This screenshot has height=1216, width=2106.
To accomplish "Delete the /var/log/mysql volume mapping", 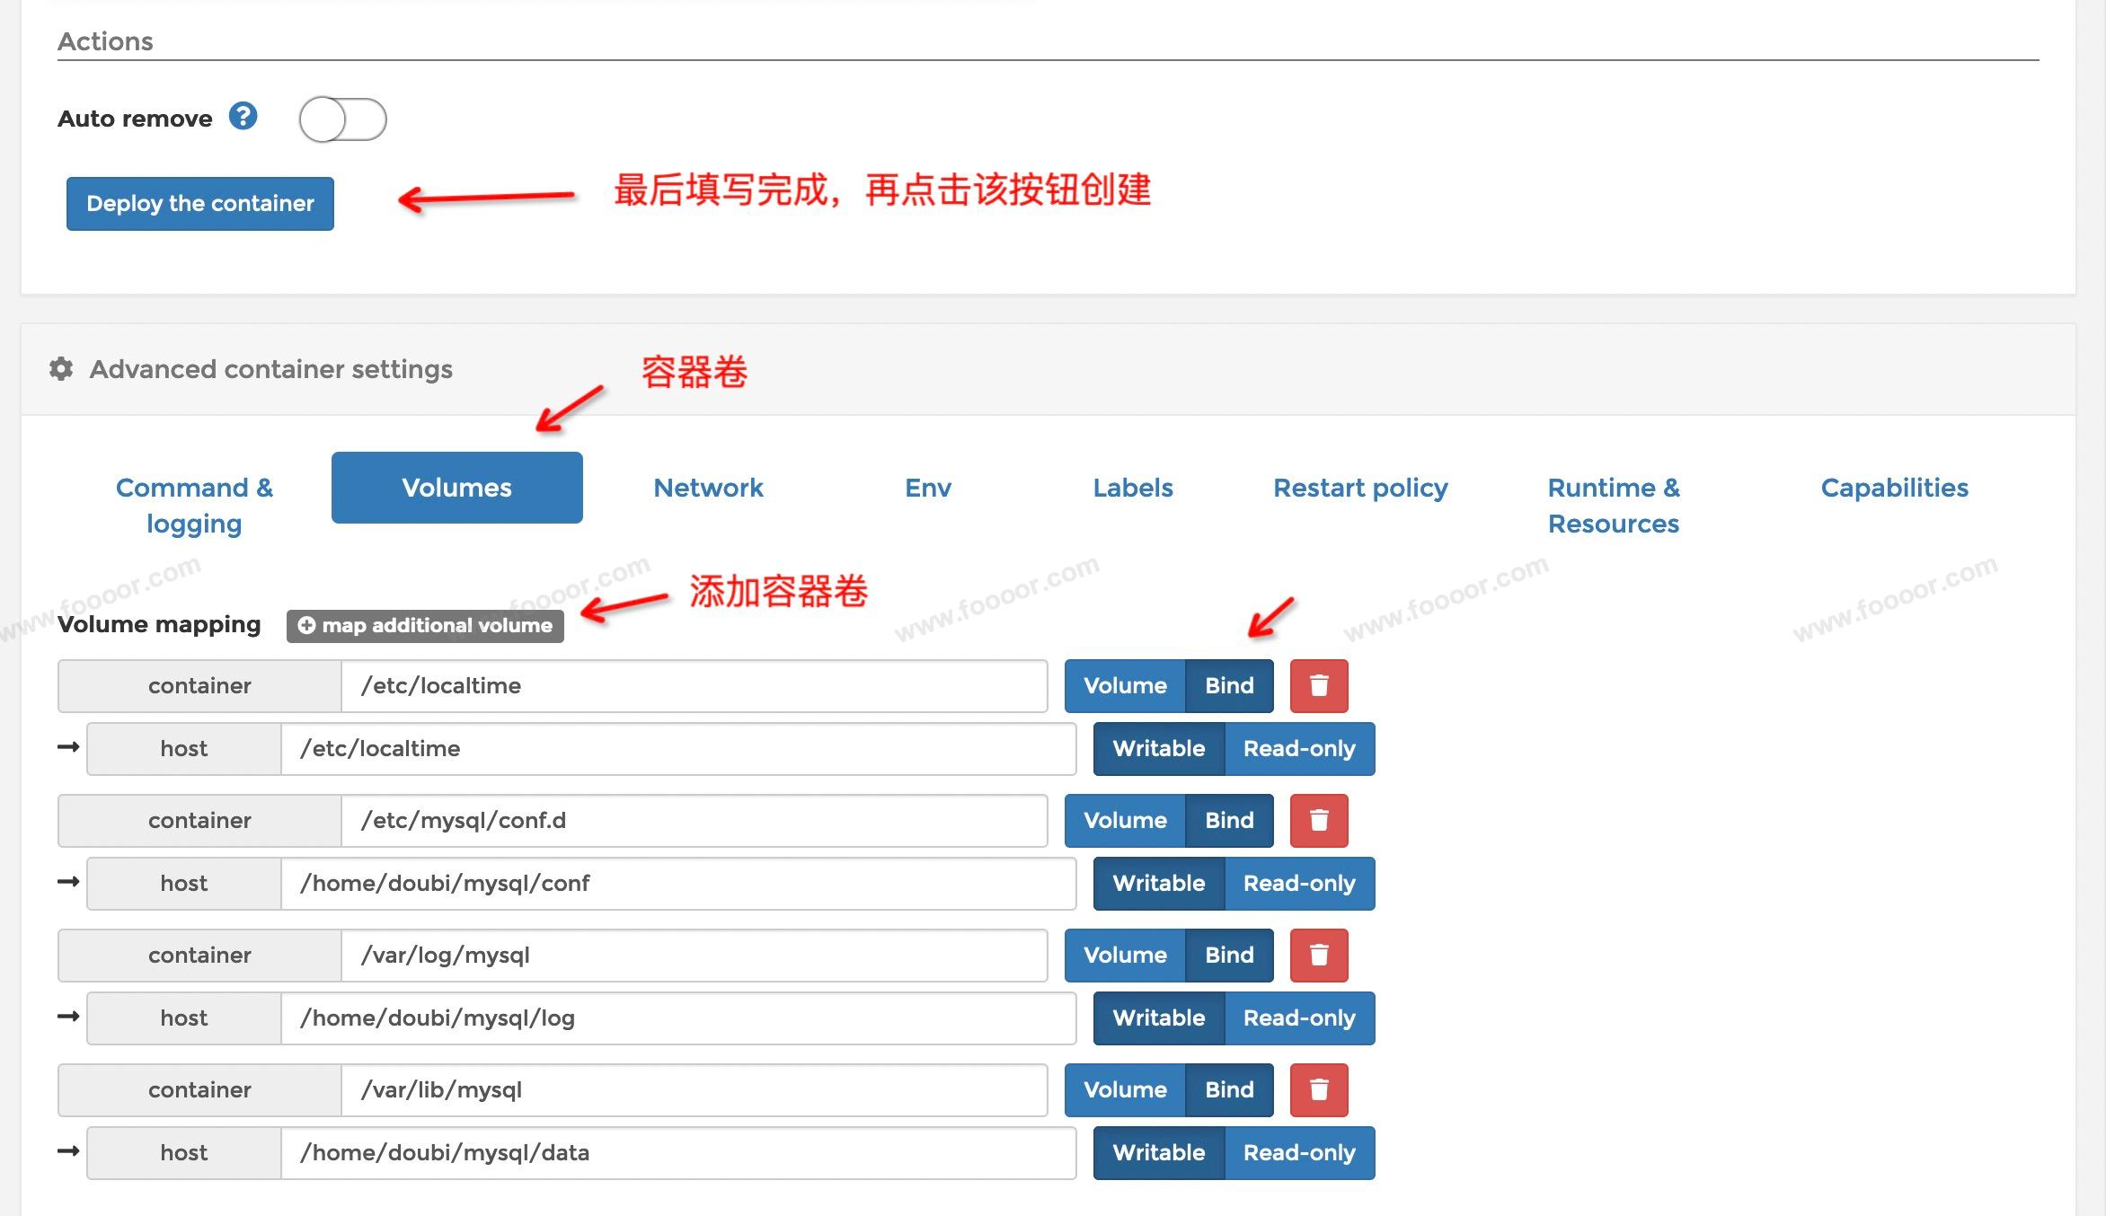I will click(x=1318, y=956).
